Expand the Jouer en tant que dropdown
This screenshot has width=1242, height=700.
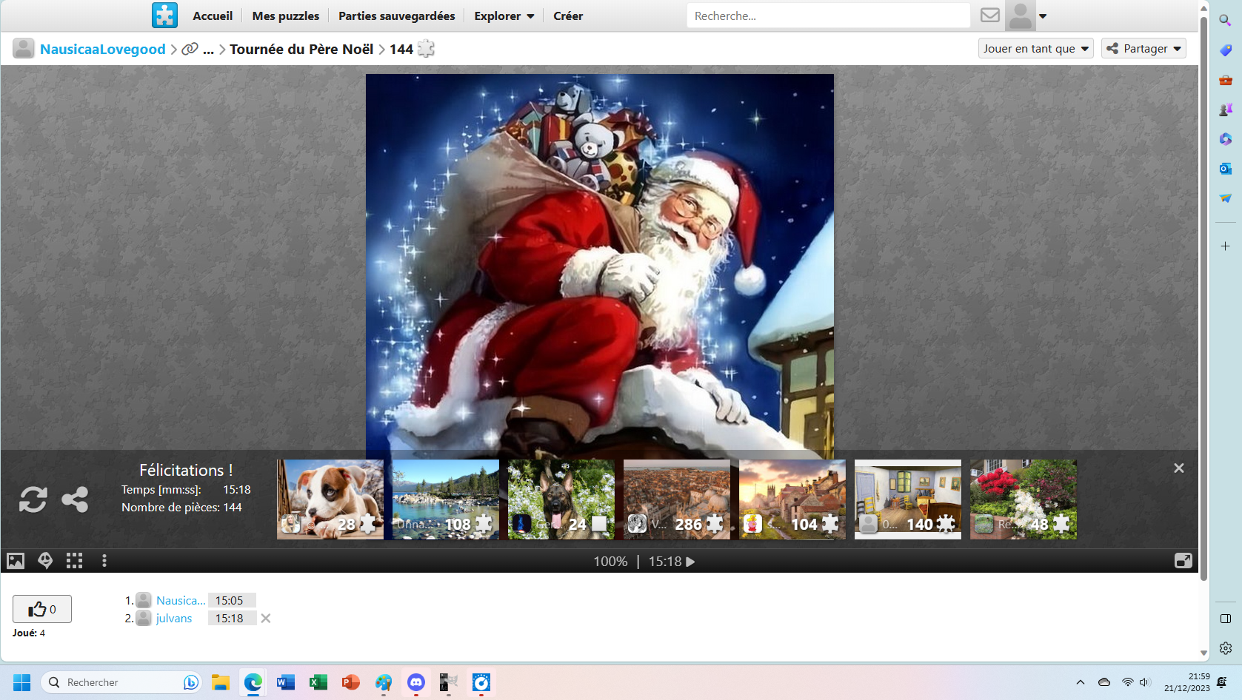point(1035,49)
